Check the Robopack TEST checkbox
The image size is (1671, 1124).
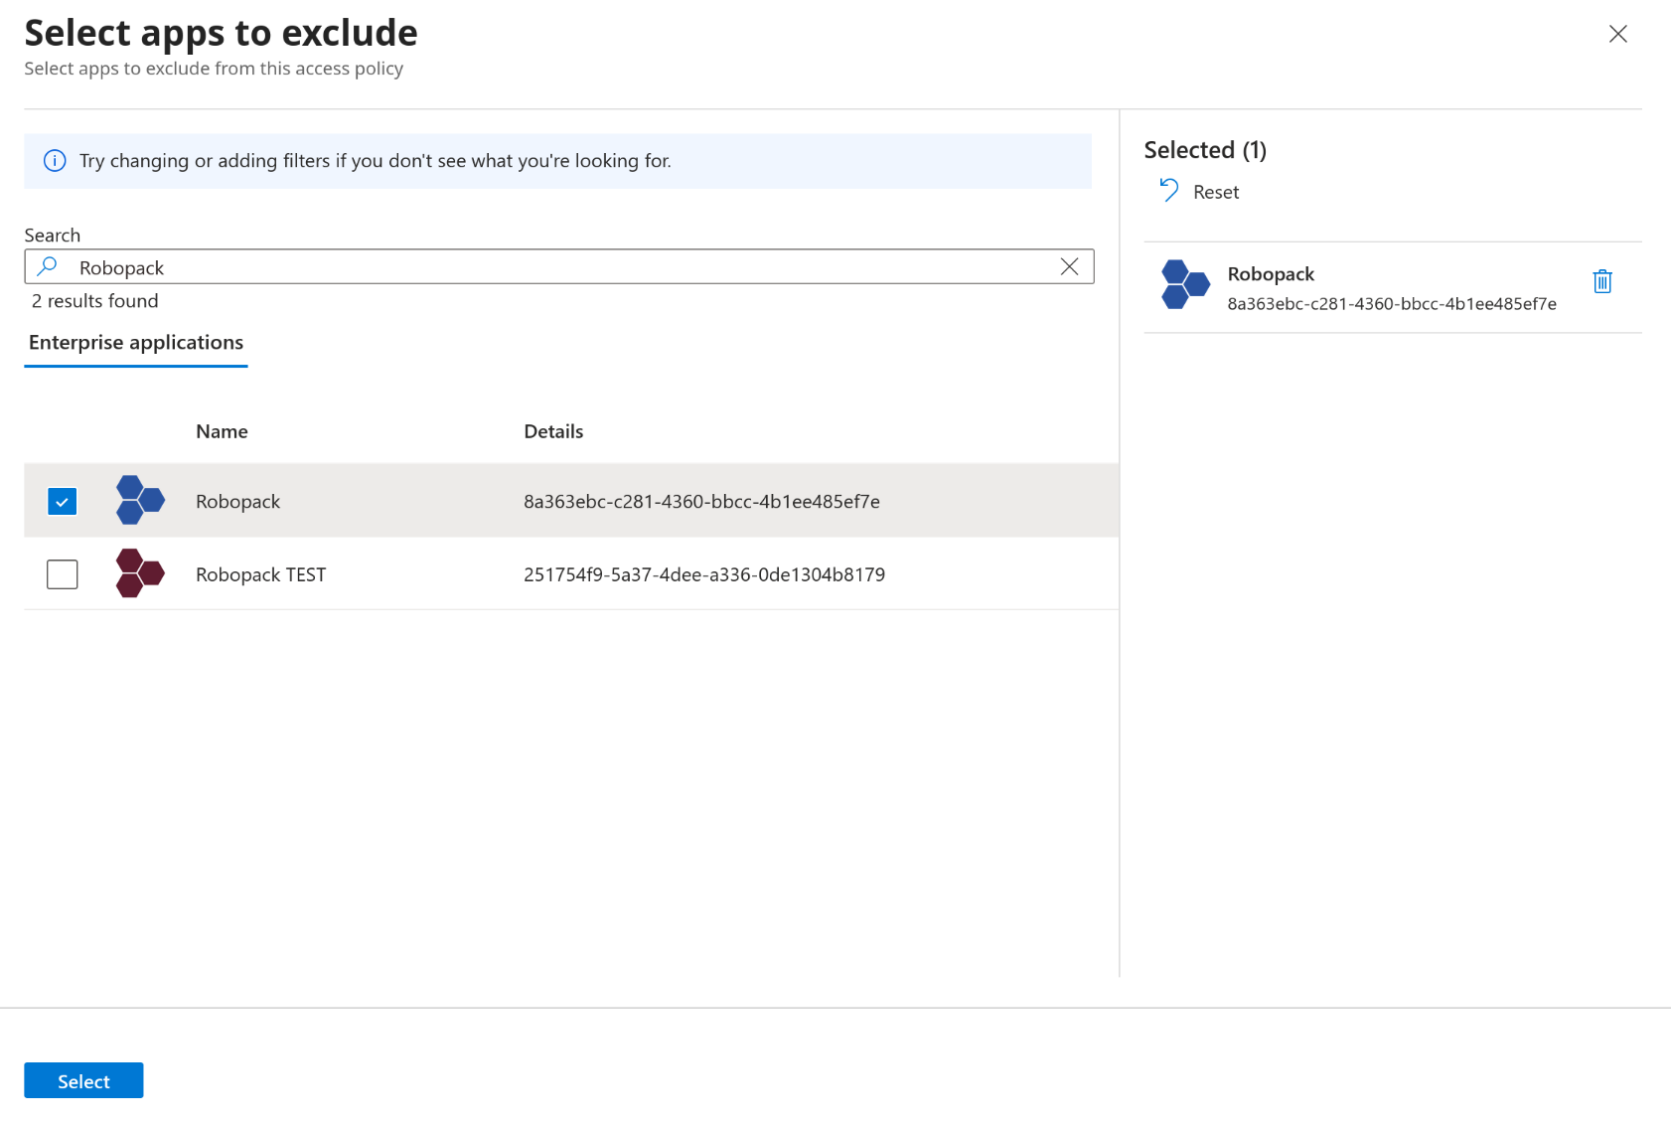(x=62, y=573)
